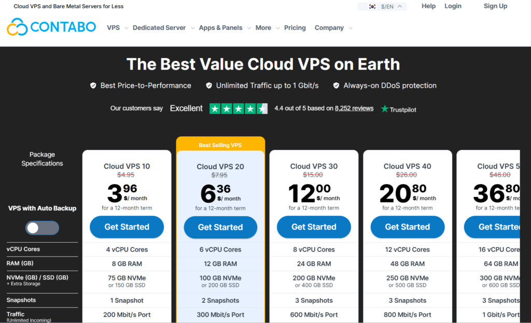Click the shield icon beside Unlimited Traffic

coord(209,86)
